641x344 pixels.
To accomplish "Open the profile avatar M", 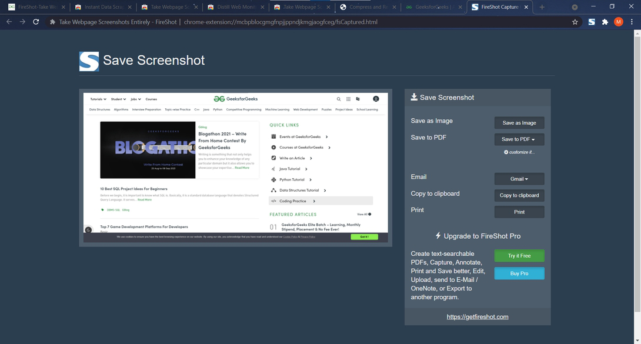I will [619, 22].
